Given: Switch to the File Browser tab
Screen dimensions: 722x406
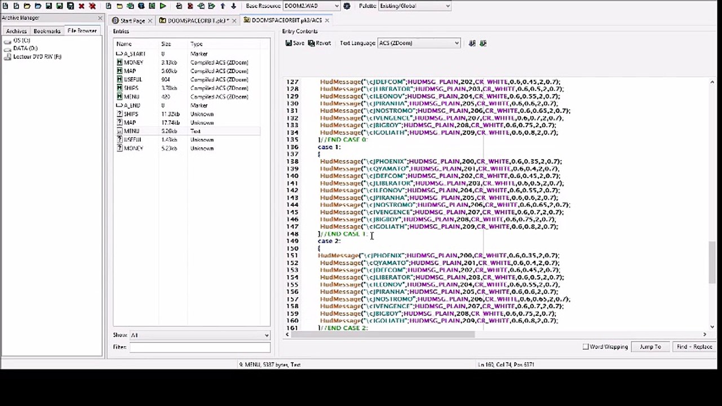Looking at the screenshot, I should coord(82,31).
